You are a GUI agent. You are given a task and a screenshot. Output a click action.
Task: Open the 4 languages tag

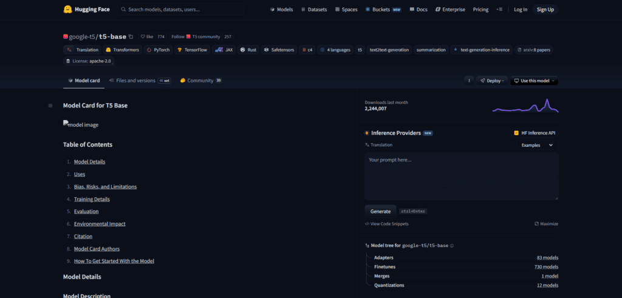[x=335, y=50]
